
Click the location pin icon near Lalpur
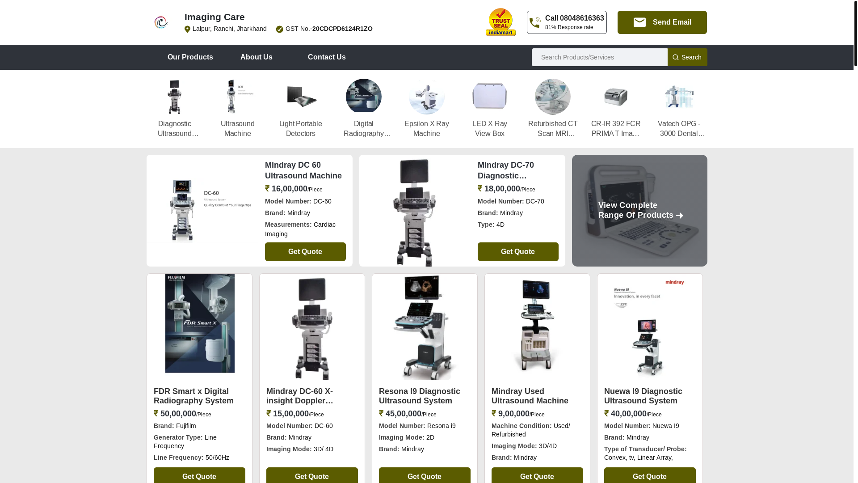tap(187, 29)
